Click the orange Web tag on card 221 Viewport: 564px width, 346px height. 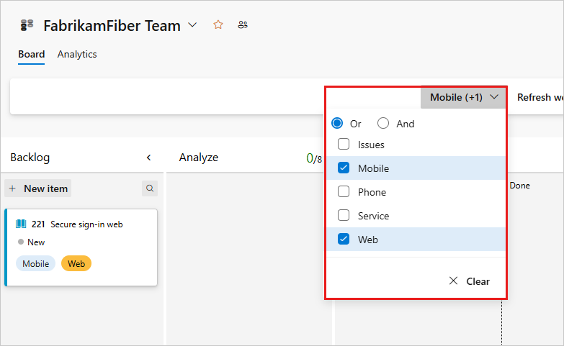click(76, 264)
